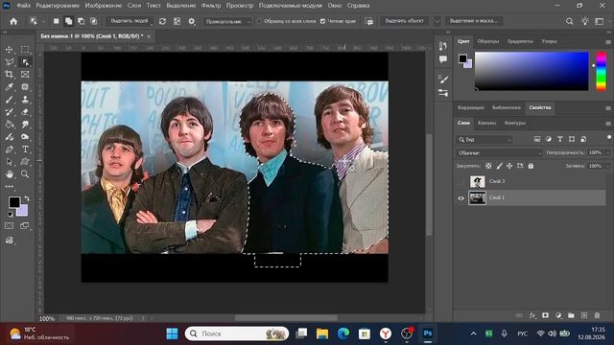Open the layer filter 'Вид' dropdown

(484, 139)
